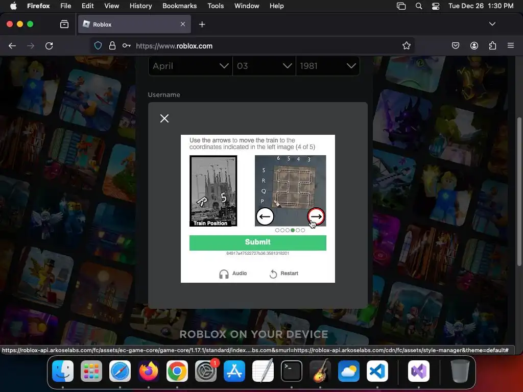The image size is (523, 392).
Task: Open Launchpad from the Dock
Action: [x=91, y=371]
